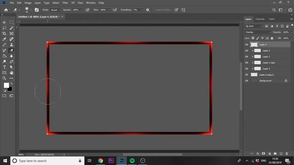The height and width of the screenshot is (165, 294).
Task: Select the History Brush tool
Action: (4, 50)
